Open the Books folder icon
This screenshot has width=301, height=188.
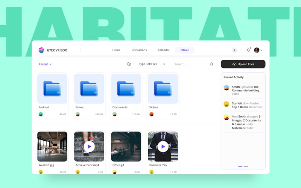[x=89, y=89]
